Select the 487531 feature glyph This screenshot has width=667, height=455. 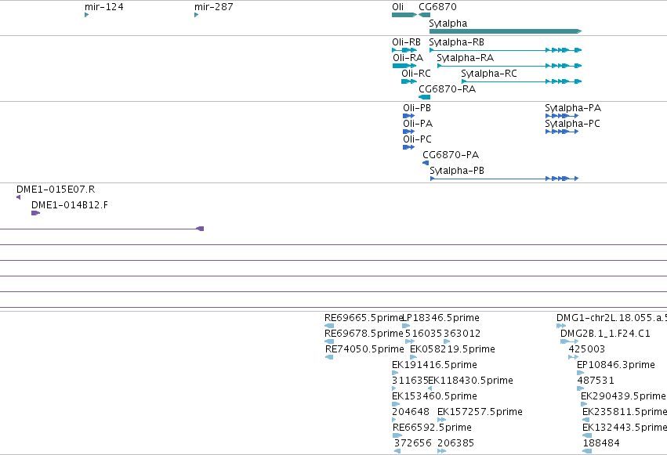pos(580,388)
